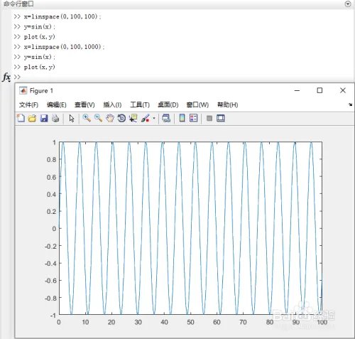
Task: Click the Hide Plot Tools icon
Action: (x=209, y=118)
